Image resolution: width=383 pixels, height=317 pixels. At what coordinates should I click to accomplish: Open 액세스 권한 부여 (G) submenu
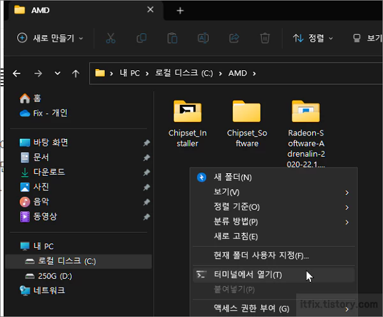coord(274,309)
